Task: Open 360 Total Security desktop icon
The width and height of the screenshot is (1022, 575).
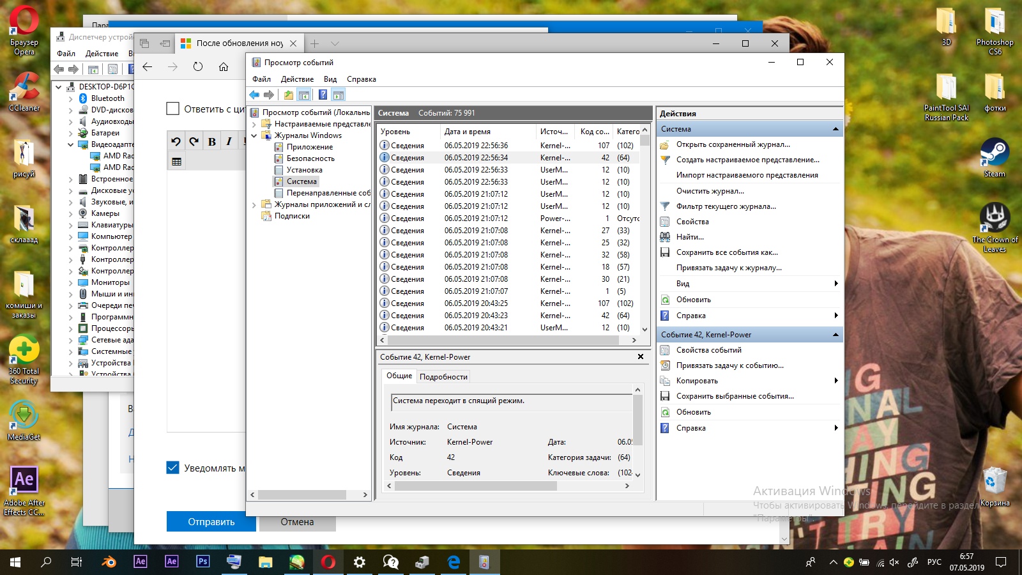Action: 24,360
